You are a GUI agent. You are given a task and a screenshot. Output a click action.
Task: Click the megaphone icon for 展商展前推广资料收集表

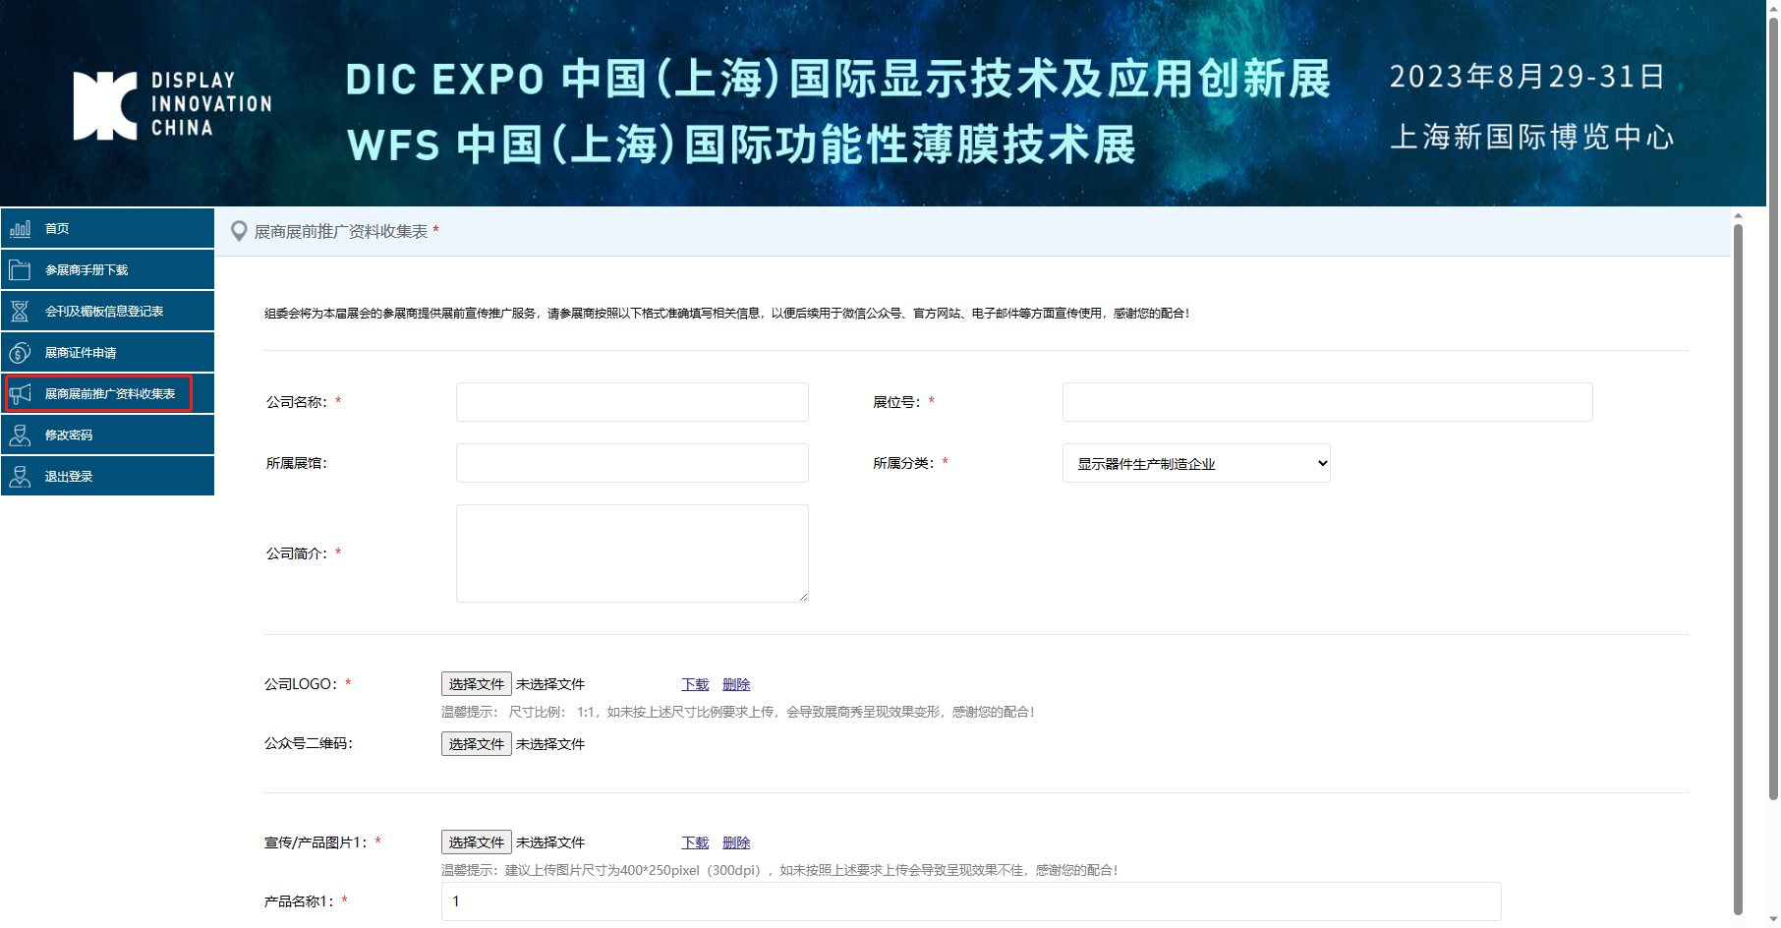point(20,393)
